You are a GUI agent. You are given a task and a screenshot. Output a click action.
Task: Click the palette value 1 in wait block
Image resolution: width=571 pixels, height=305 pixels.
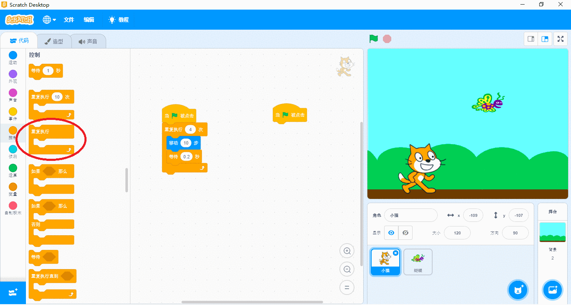coord(48,71)
